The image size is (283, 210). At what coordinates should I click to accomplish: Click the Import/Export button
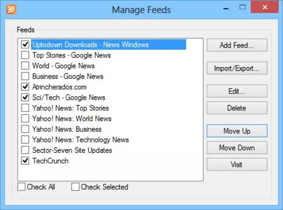click(x=237, y=68)
